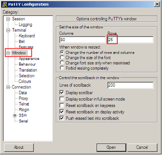Click the Open button

coord(111,147)
